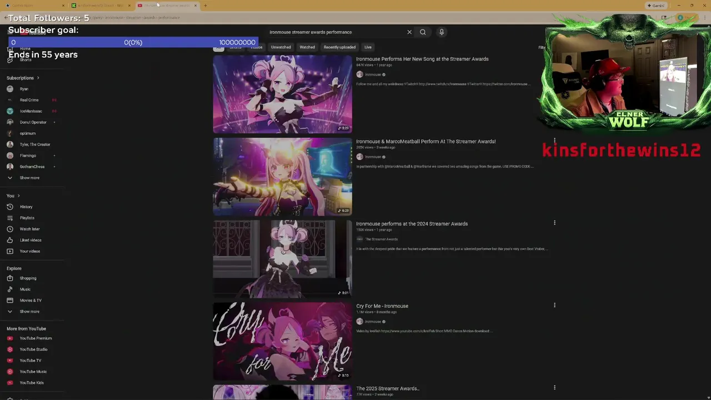Open Real Crime subscription channel

29,100
